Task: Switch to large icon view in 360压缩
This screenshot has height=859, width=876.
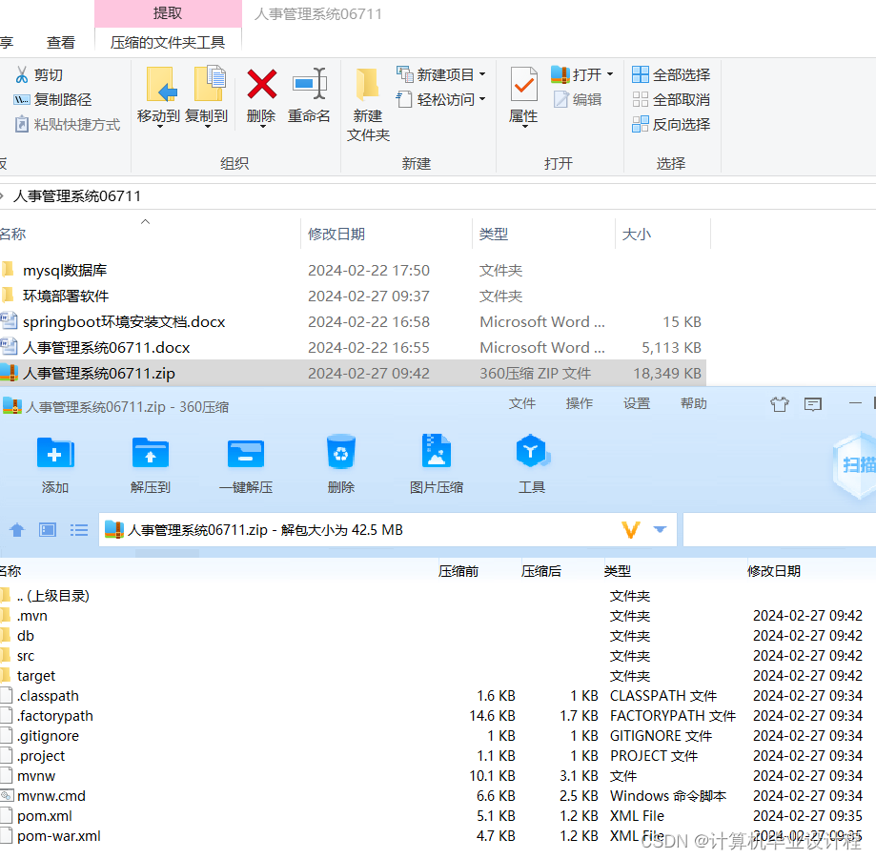Action: click(x=47, y=530)
